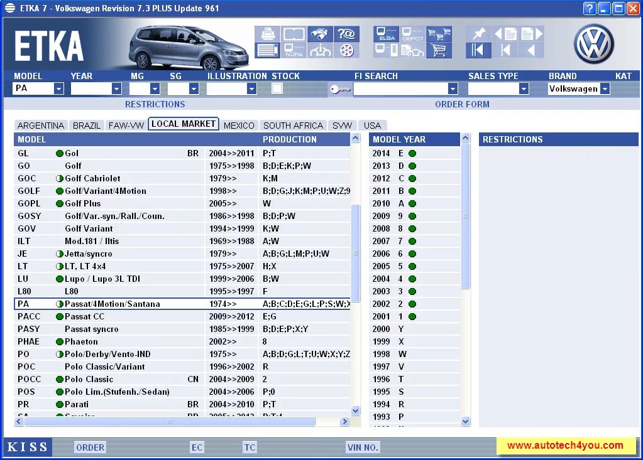Open the ELSA link icon
This screenshot has width=643, height=460.
click(x=387, y=33)
